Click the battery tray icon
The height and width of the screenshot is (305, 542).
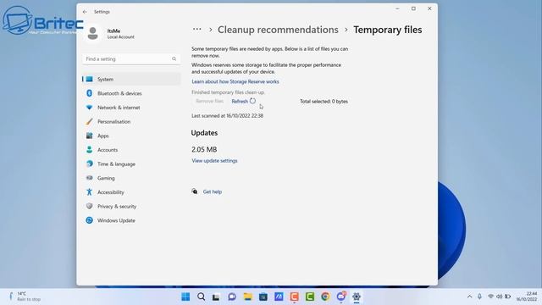508,297
